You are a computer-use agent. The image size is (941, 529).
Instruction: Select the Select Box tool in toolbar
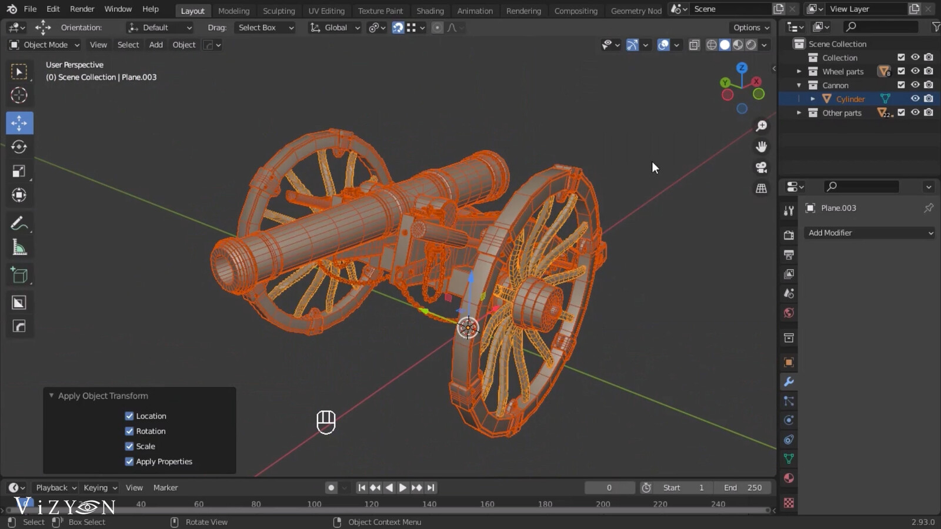pos(19,72)
